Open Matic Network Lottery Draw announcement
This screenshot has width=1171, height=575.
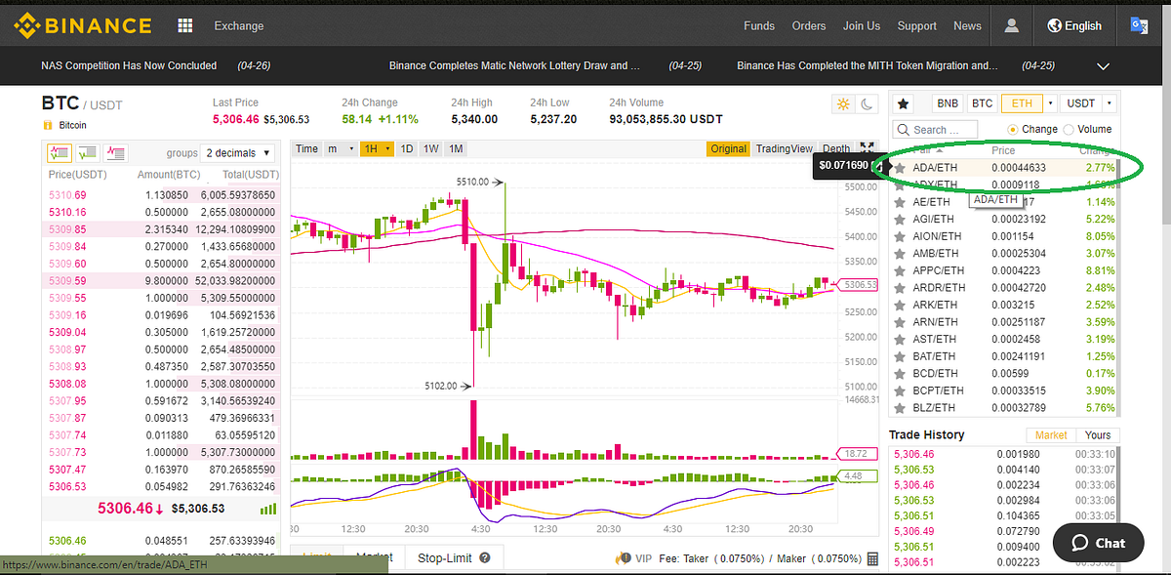click(514, 66)
